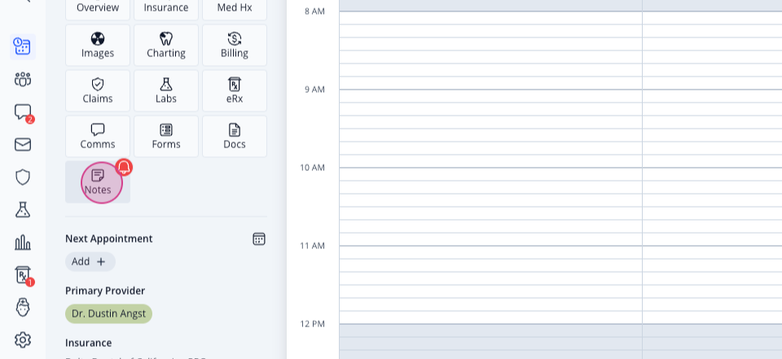Viewport: 782px width, 359px height.
Task: Open chat messages with 2 unread badge
Action: coord(23,112)
